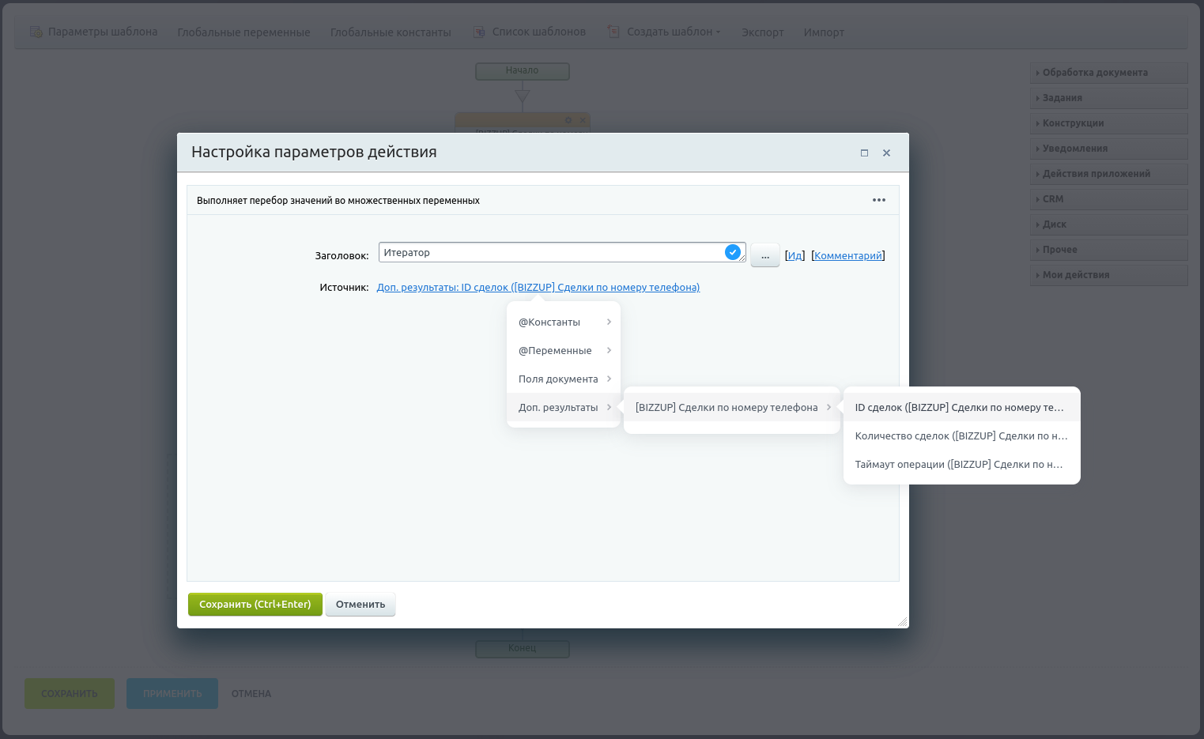Click Импорт in toolbar
Viewport: 1204px width, 739px height.
pos(824,32)
